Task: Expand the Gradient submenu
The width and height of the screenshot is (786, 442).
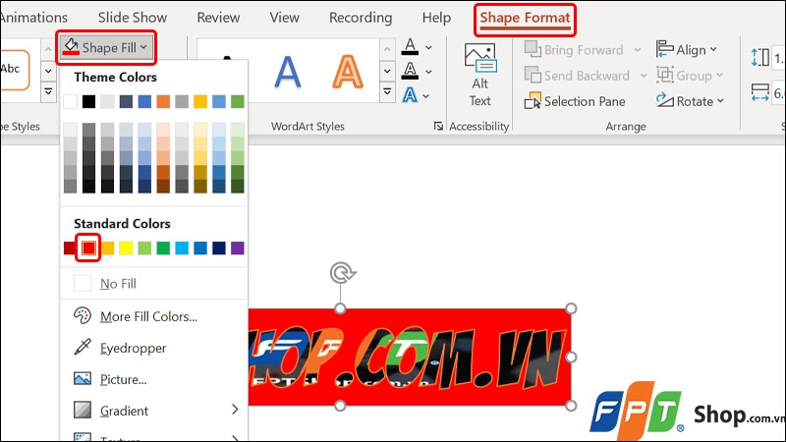Action: pos(154,411)
